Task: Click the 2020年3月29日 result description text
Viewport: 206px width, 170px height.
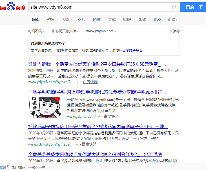Action: (103, 73)
